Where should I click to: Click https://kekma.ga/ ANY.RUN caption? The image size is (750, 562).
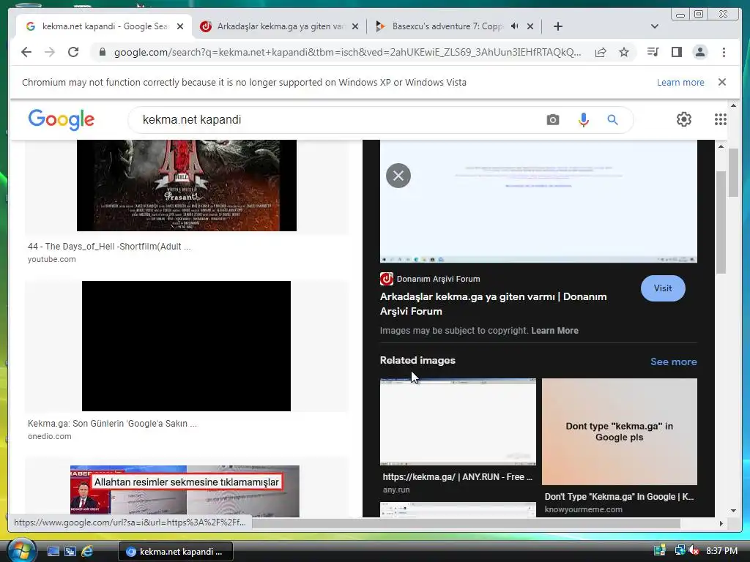457,477
